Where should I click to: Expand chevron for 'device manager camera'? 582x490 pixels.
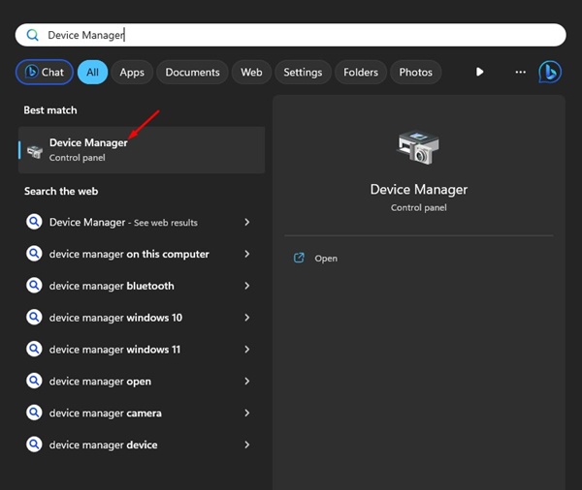click(246, 413)
